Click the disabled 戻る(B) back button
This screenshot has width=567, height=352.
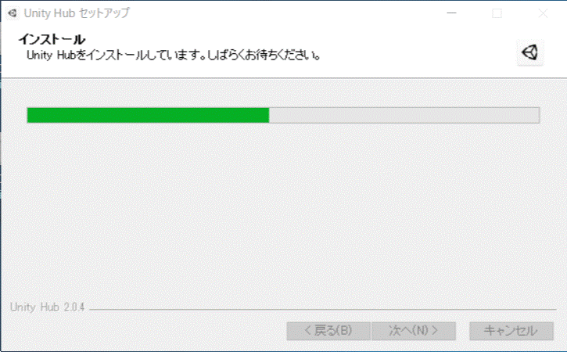coord(328,331)
